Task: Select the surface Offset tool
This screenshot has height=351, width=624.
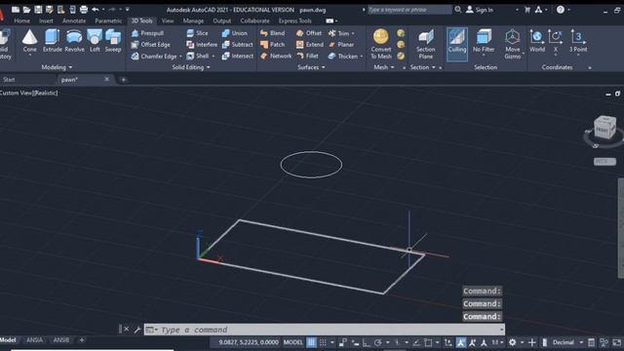Action: click(x=309, y=33)
